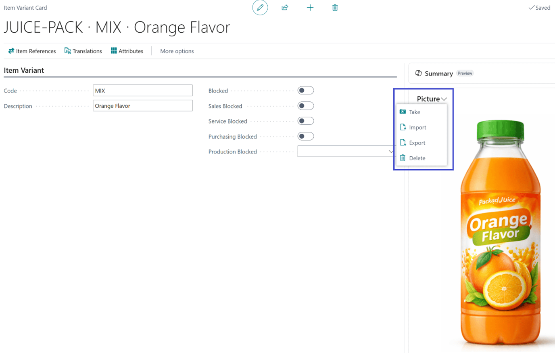
Task: Choose Take from Picture menu
Action: coord(414,112)
